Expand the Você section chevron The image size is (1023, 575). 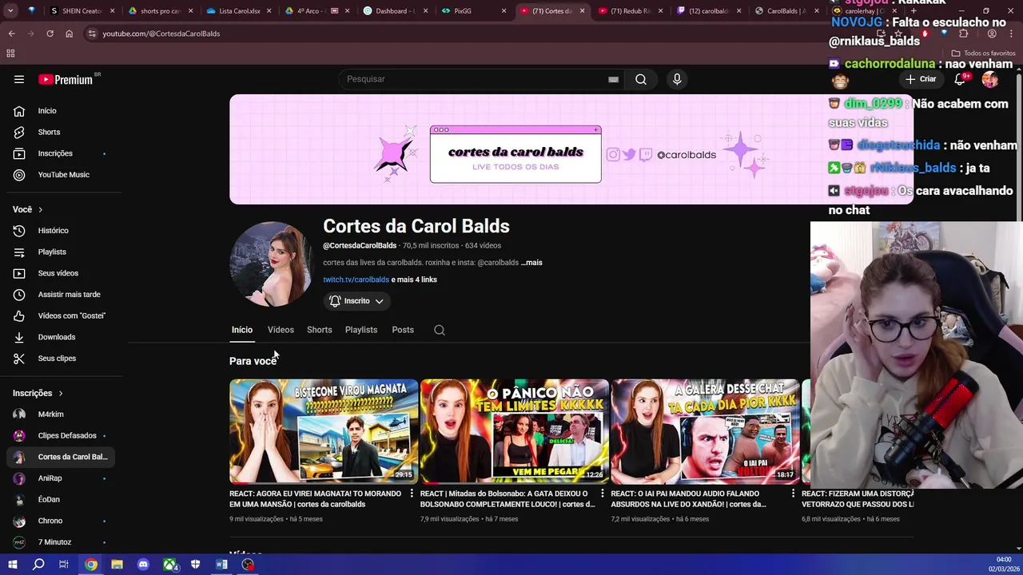[40, 210]
